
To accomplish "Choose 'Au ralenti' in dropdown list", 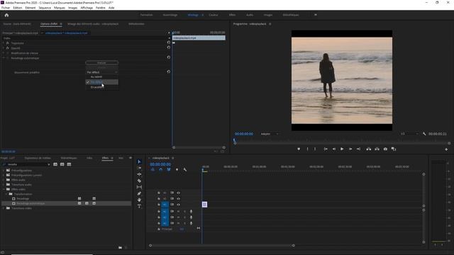I will [101, 77].
